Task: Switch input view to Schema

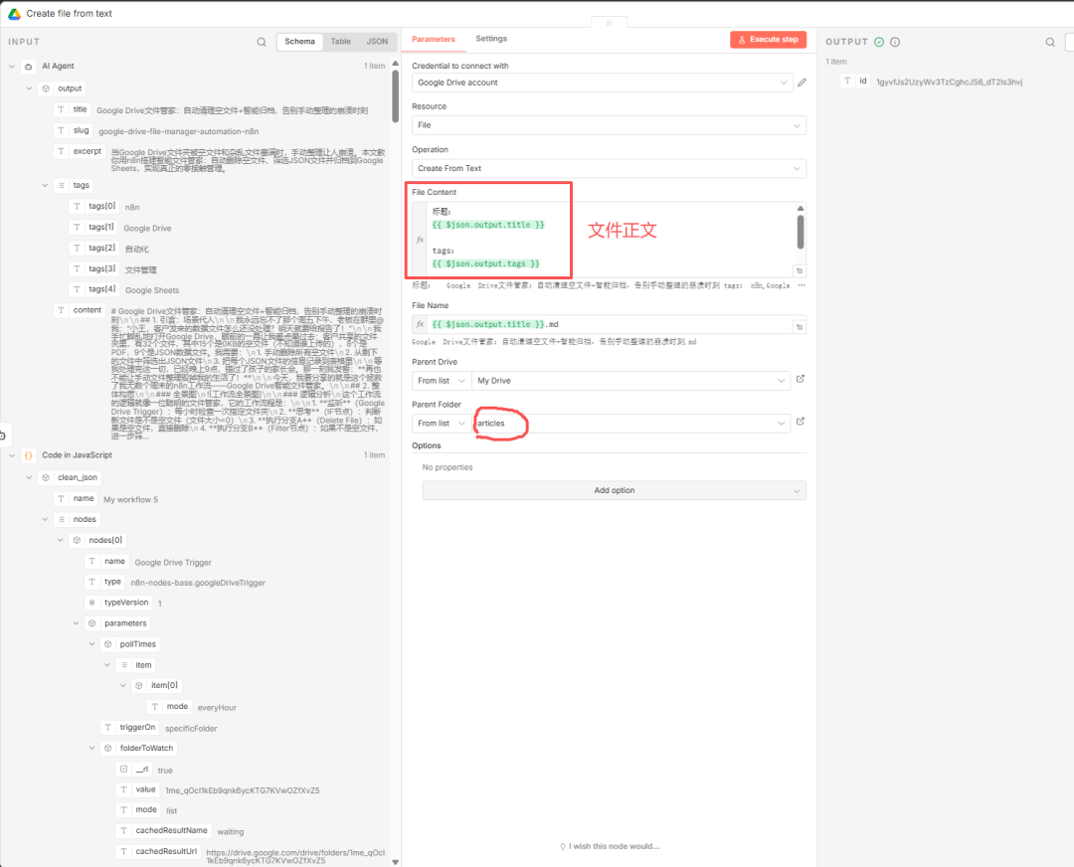Action: point(299,42)
